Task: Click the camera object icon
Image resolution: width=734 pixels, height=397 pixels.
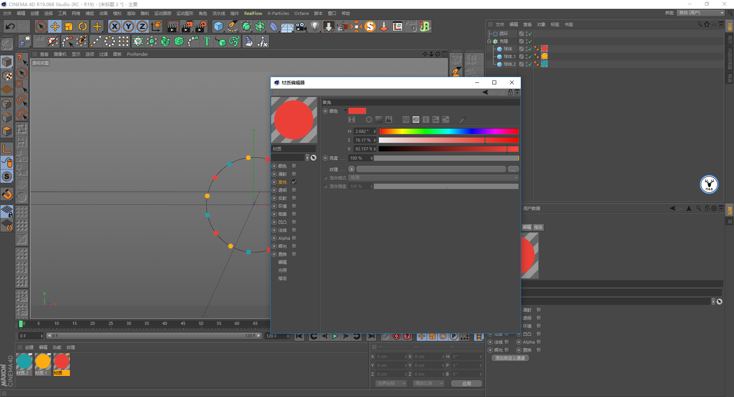Action: pos(301,26)
